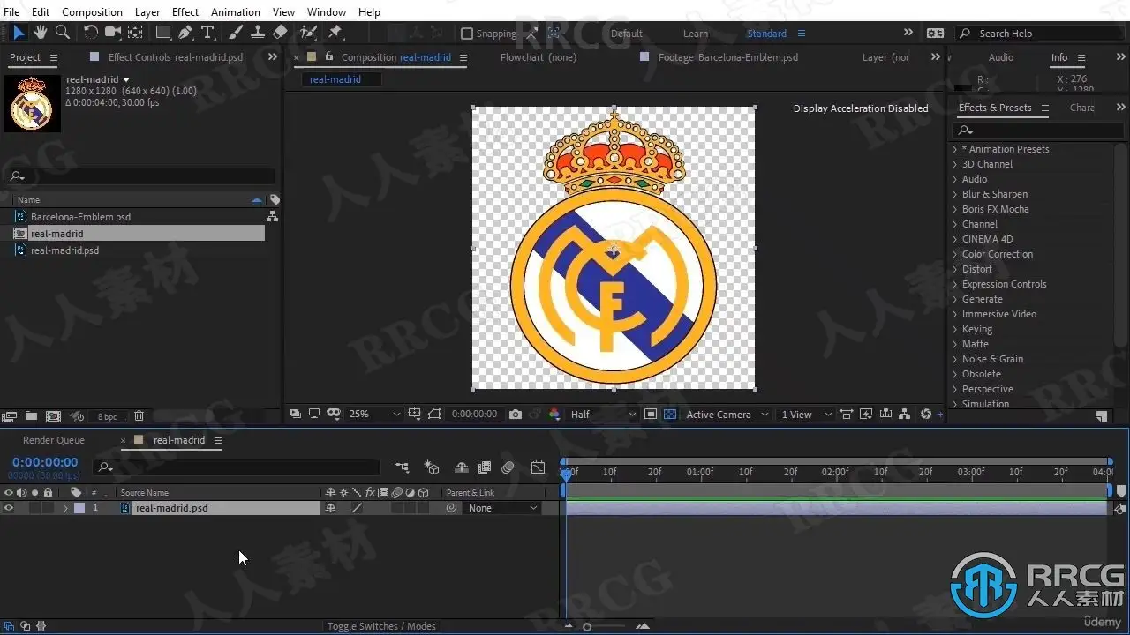1130x635 pixels.
Task: Toggle shy switch for real-madrid.psd layer
Action: (x=331, y=508)
